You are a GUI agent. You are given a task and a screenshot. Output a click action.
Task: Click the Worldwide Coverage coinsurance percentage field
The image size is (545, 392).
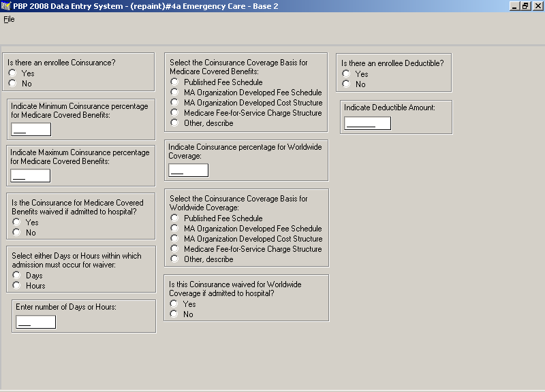coord(189,170)
